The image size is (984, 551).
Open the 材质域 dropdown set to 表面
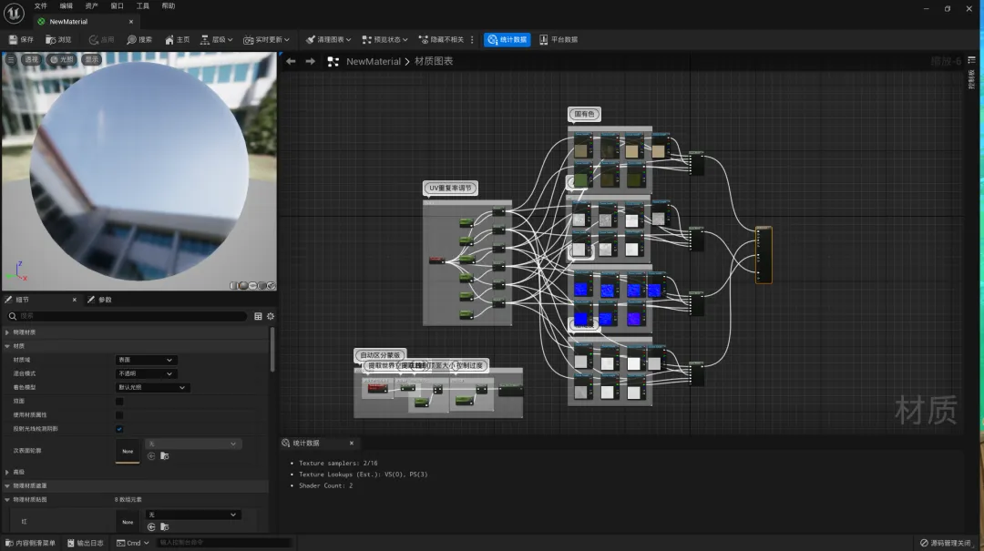pyautogui.click(x=145, y=360)
